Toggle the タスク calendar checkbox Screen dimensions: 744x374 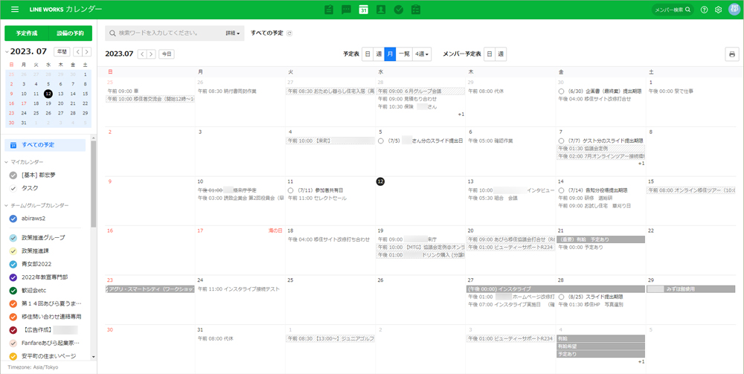[13, 188]
